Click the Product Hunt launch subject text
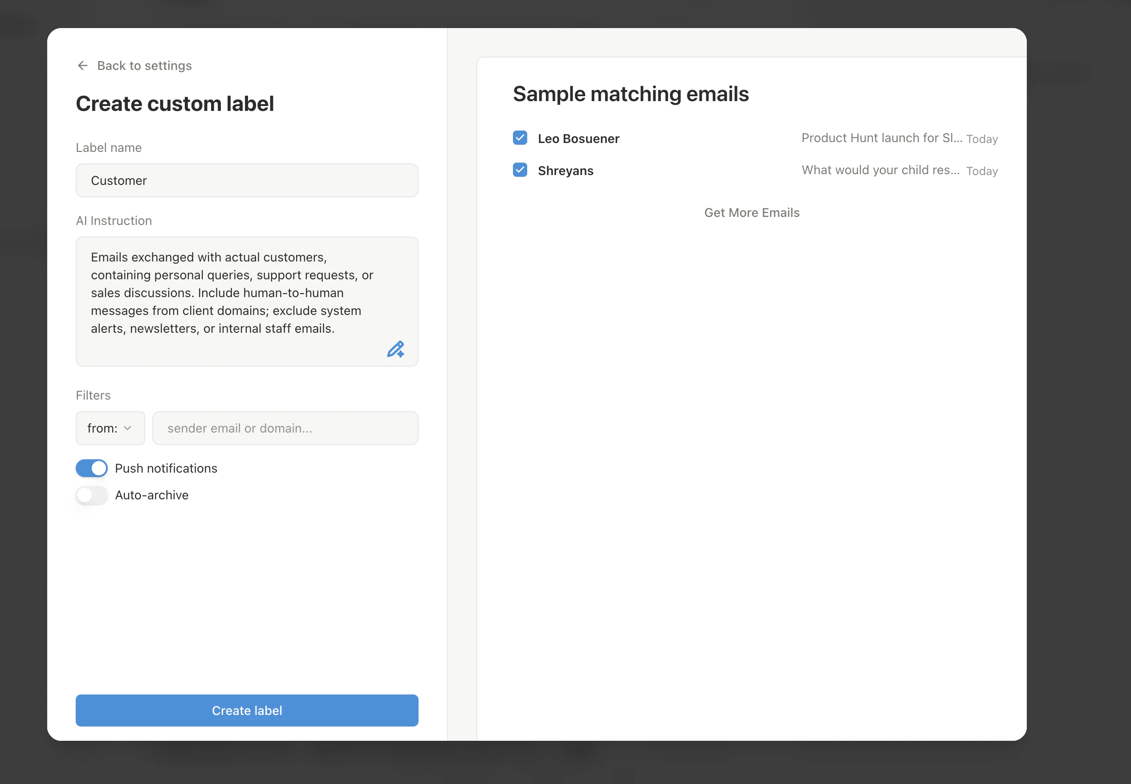This screenshot has height=784, width=1131. tap(881, 138)
